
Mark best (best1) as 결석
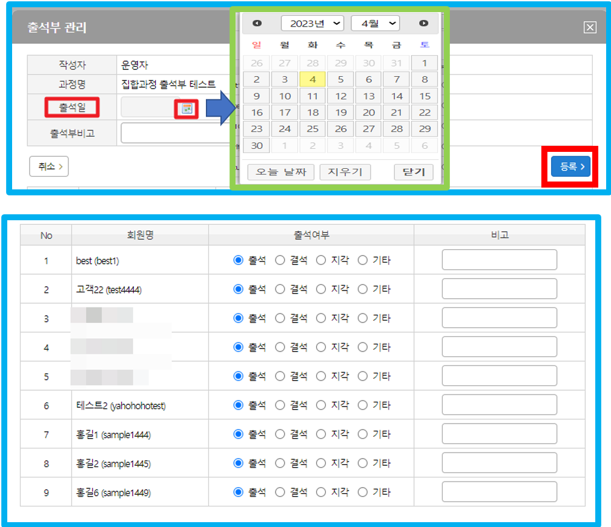[x=280, y=260]
